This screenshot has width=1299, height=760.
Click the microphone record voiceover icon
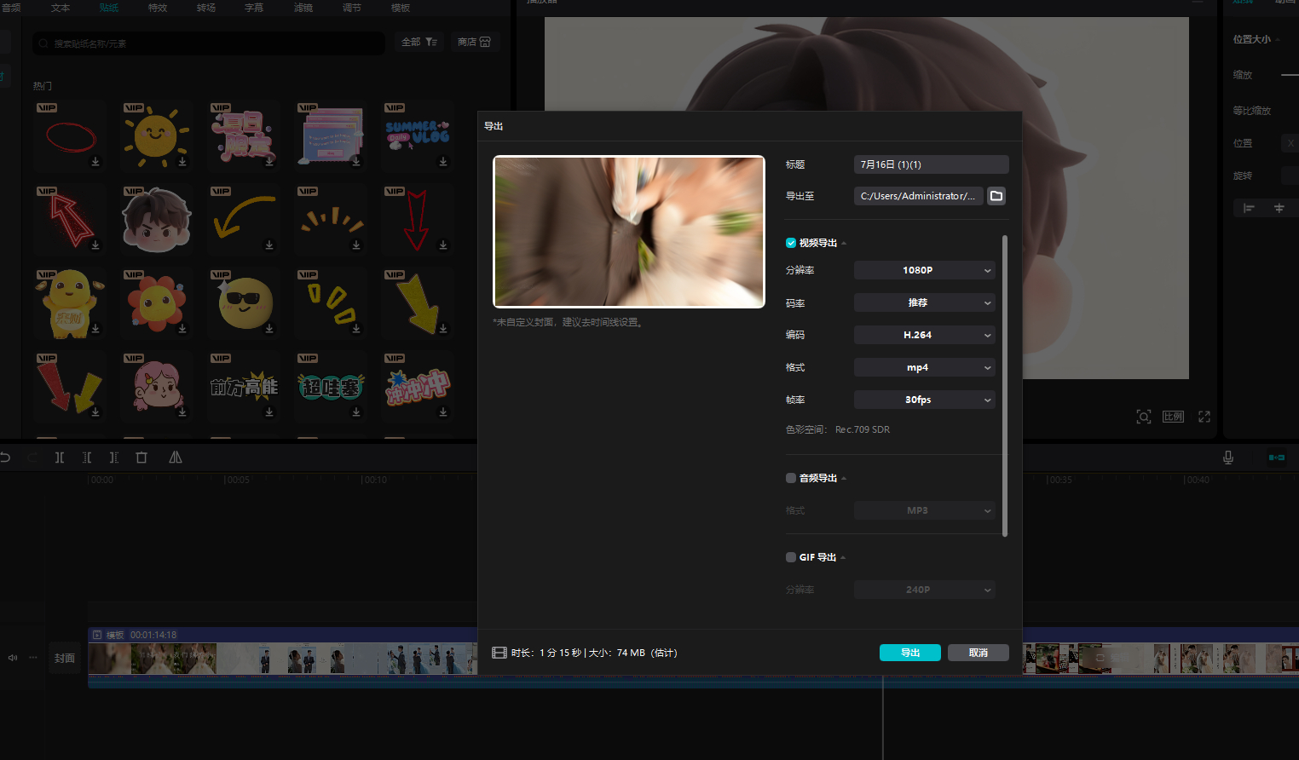coord(1227,458)
